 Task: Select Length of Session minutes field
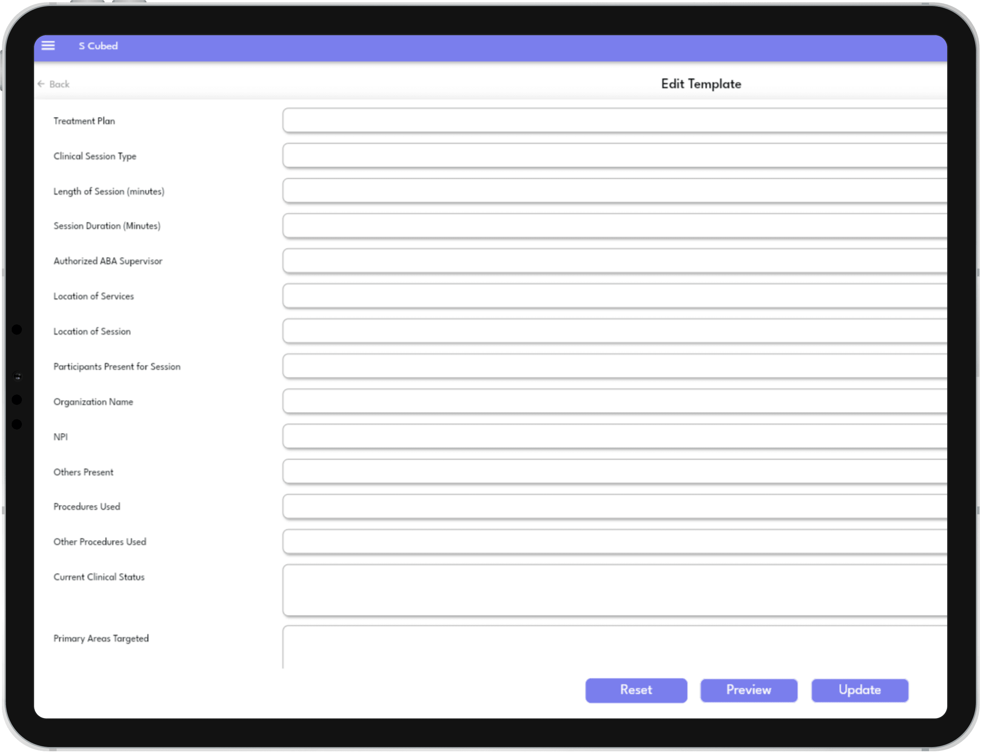click(x=614, y=191)
